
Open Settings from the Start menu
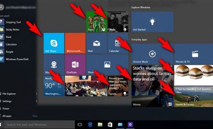[x=7, y=101]
